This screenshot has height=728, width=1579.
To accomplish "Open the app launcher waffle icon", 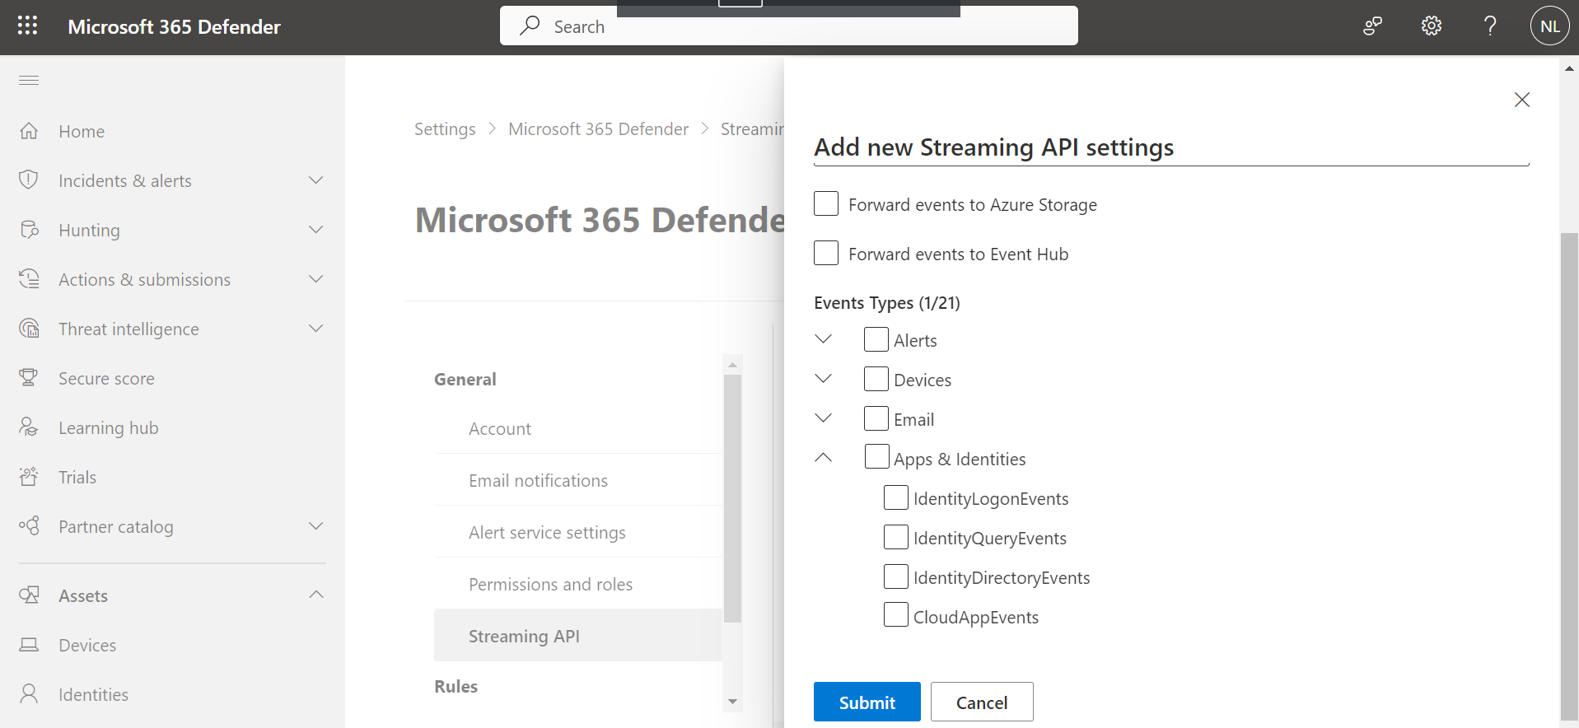I will tap(28, 26).
